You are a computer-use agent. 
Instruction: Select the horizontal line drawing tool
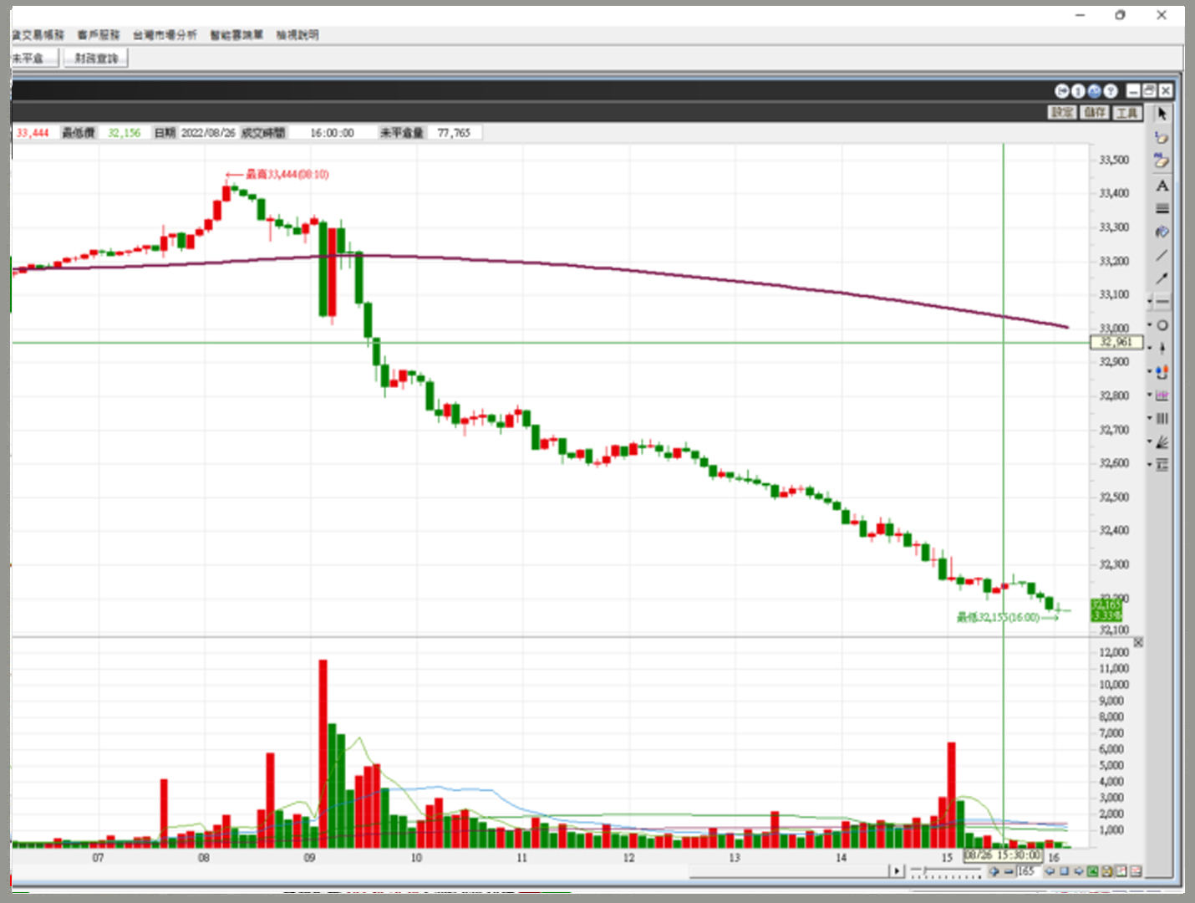point(1163,301)
